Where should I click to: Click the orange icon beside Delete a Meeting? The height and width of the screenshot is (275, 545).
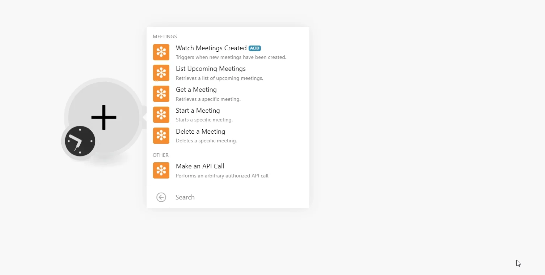(161, 136)
